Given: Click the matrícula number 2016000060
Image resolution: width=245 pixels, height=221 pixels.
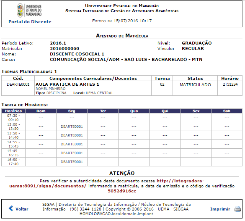Looking at the screenshot, I should (x=64, y=49).
